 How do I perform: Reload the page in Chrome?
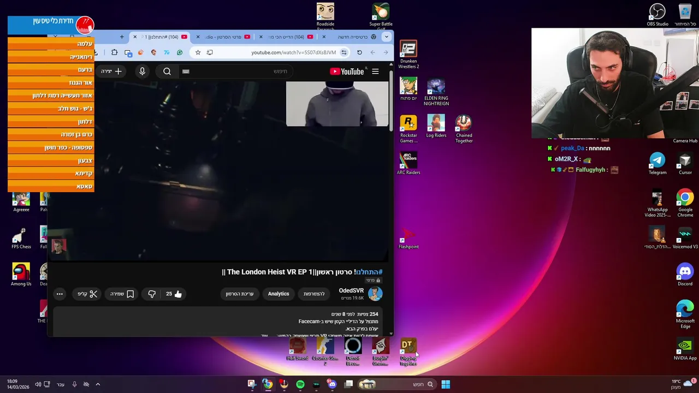(359, 52)
